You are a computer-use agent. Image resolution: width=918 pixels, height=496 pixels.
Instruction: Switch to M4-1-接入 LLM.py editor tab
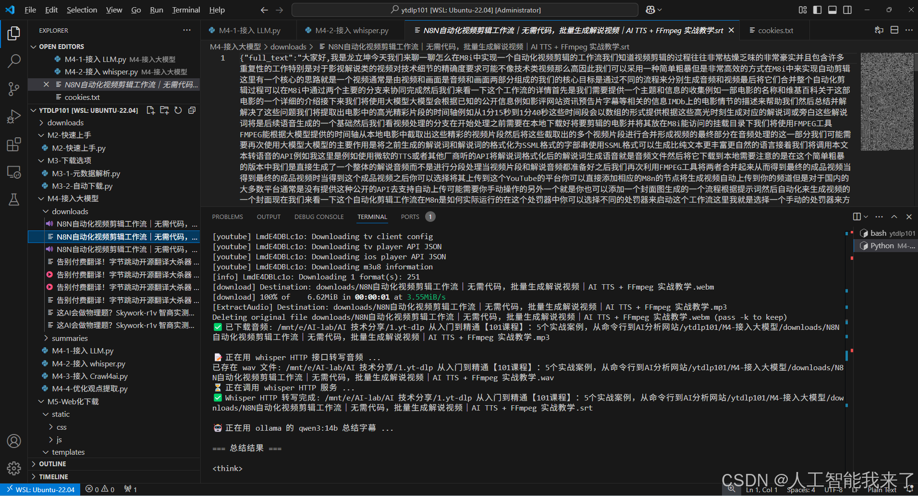tap(249, 30)
